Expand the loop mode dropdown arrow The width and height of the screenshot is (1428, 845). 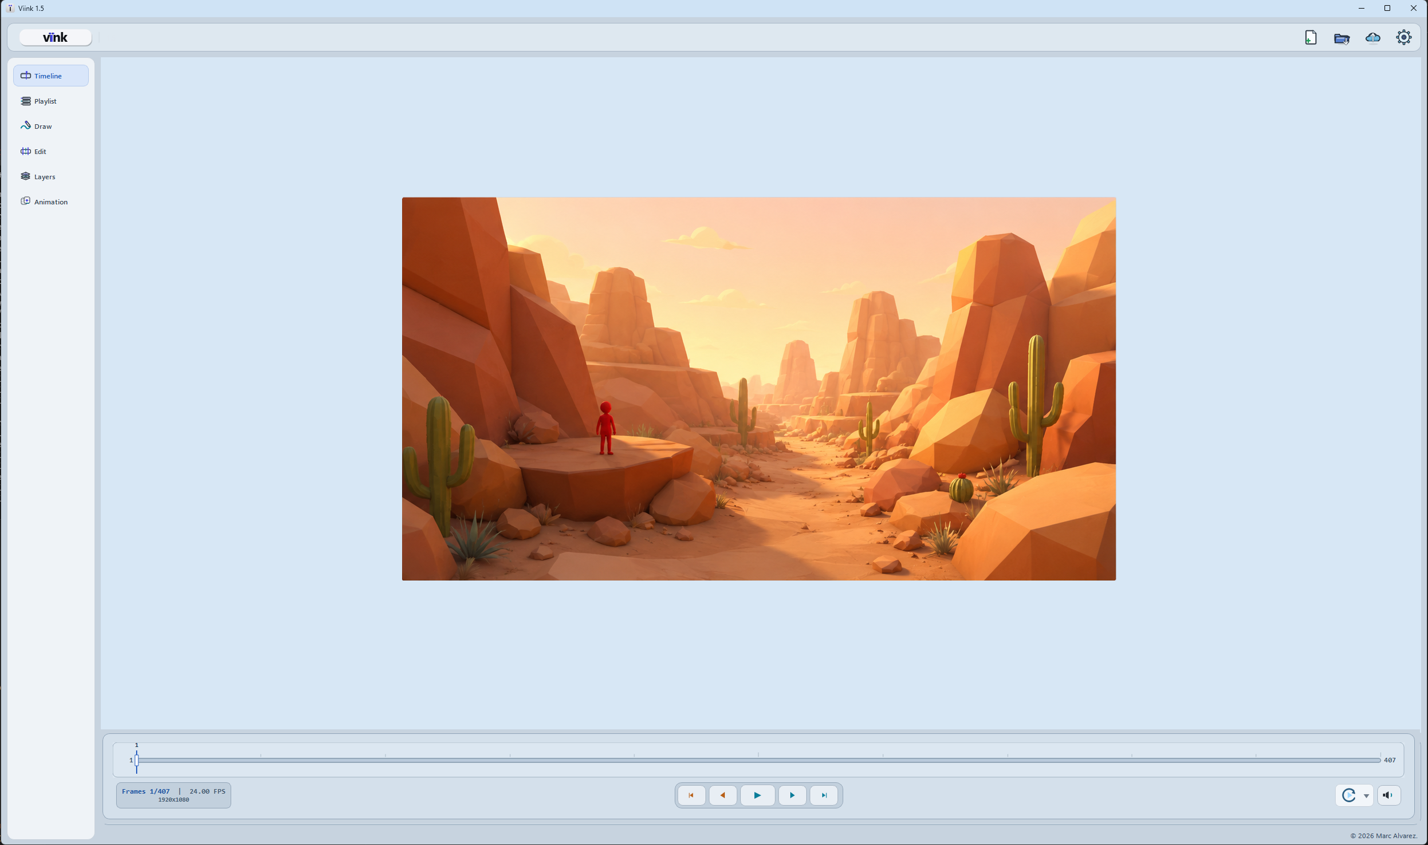pos(1366,795)
